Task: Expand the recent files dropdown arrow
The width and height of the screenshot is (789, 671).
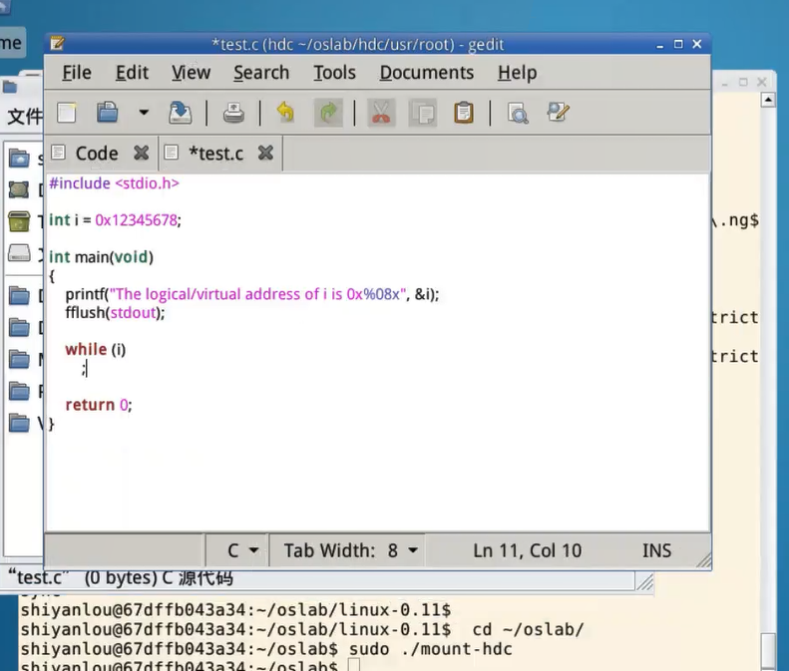Action: coord(144,113)
